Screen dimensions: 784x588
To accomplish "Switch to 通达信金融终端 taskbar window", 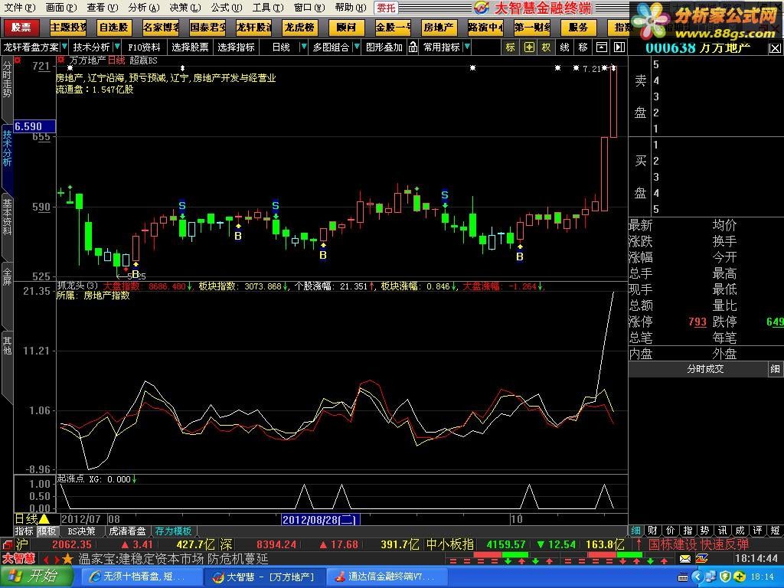I will coord(387,577).
